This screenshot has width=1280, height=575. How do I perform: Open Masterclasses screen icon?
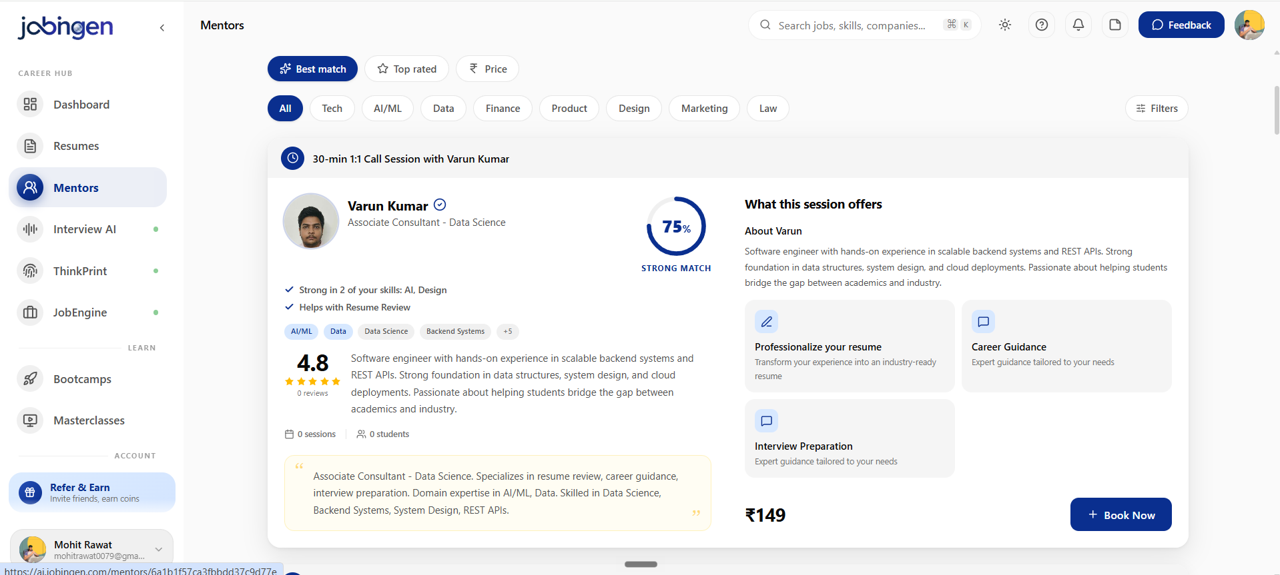tap(30, 420)
